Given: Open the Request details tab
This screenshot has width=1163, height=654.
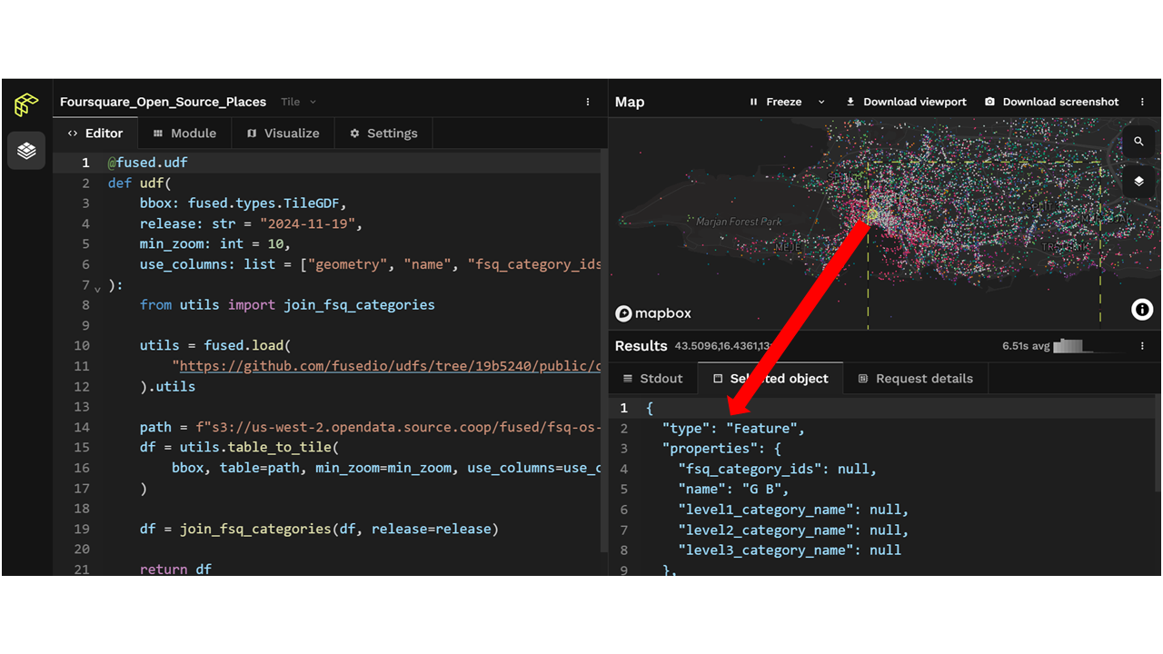Looking at the screenshot, I should 915,378.
